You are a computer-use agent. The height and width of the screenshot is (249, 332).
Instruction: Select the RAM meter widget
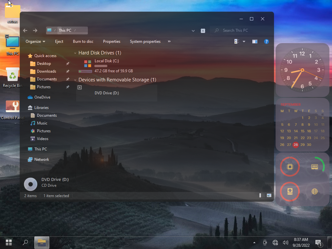314,167
